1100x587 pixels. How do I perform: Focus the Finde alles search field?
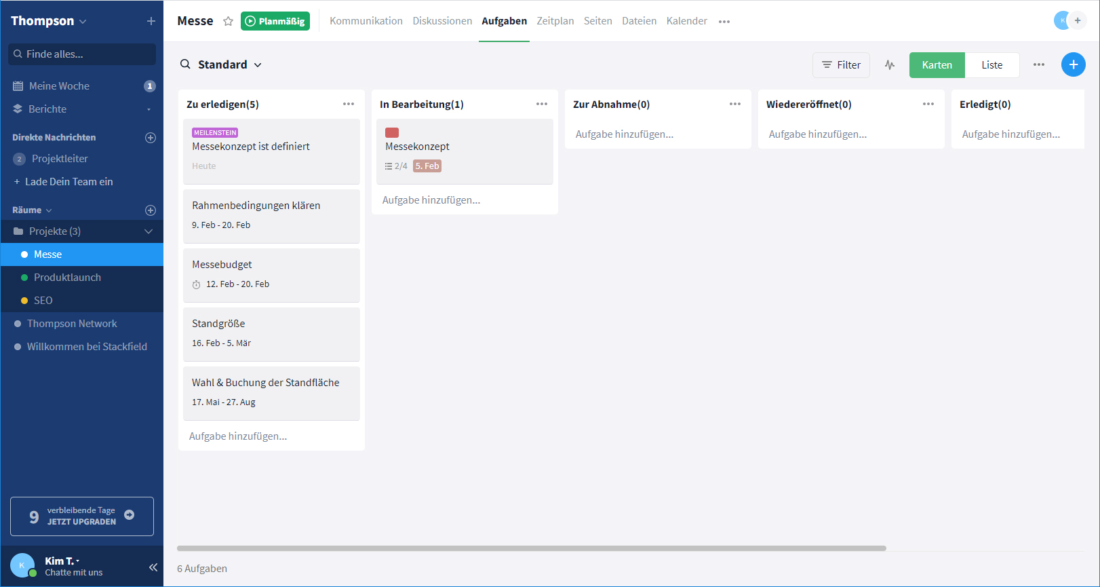point(82,54)
